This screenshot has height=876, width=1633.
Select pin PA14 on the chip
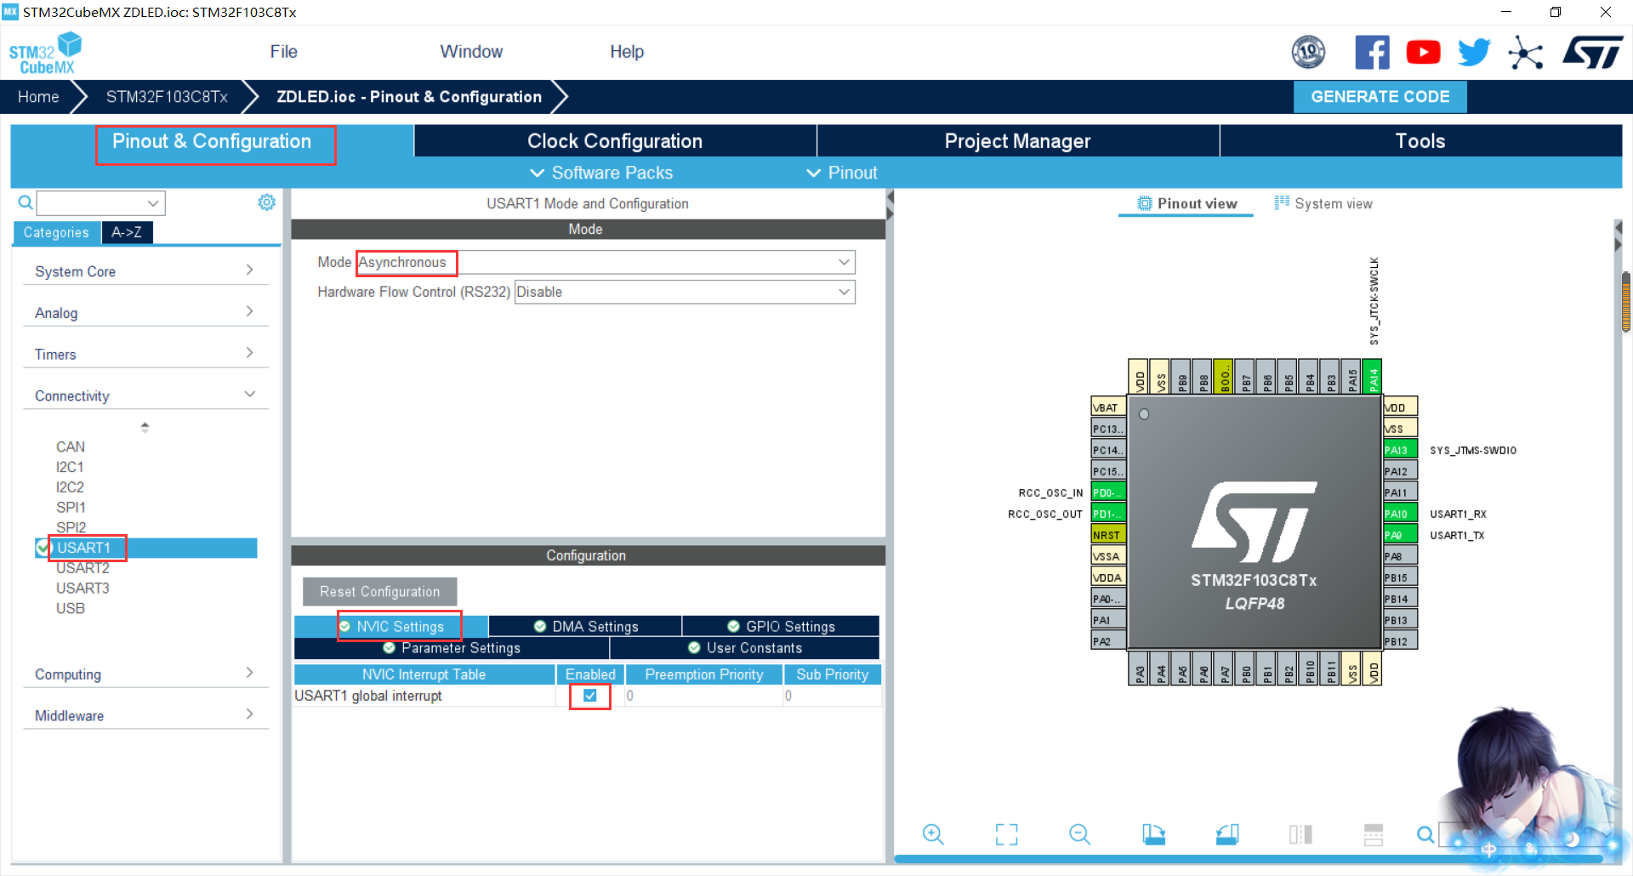tap(1372, 377)
